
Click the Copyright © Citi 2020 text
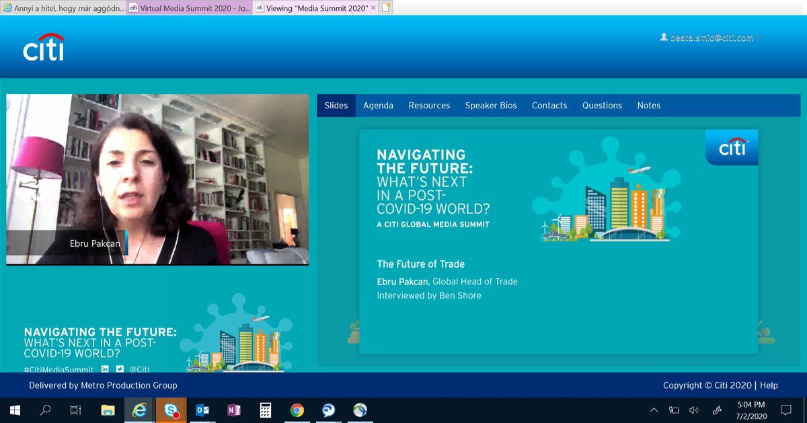707,385
